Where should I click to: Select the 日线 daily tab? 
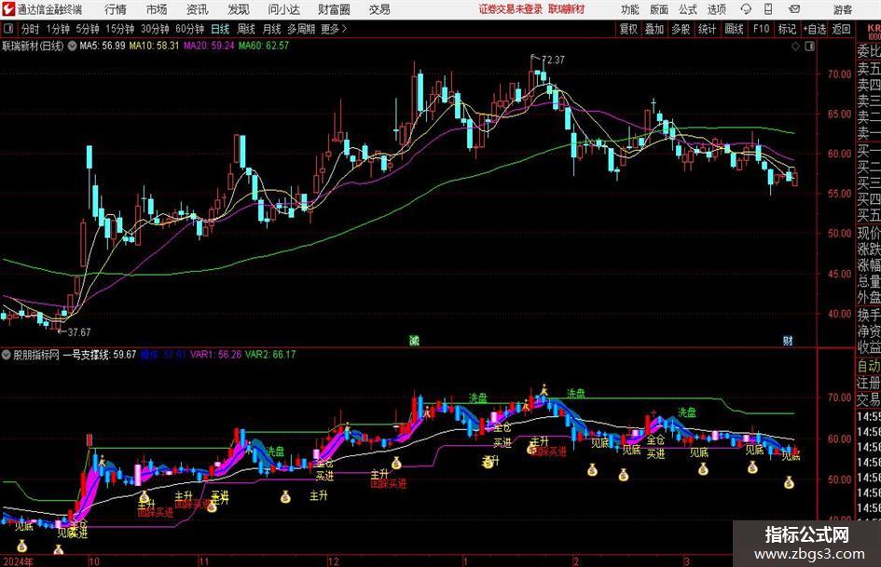coord(220,29)
